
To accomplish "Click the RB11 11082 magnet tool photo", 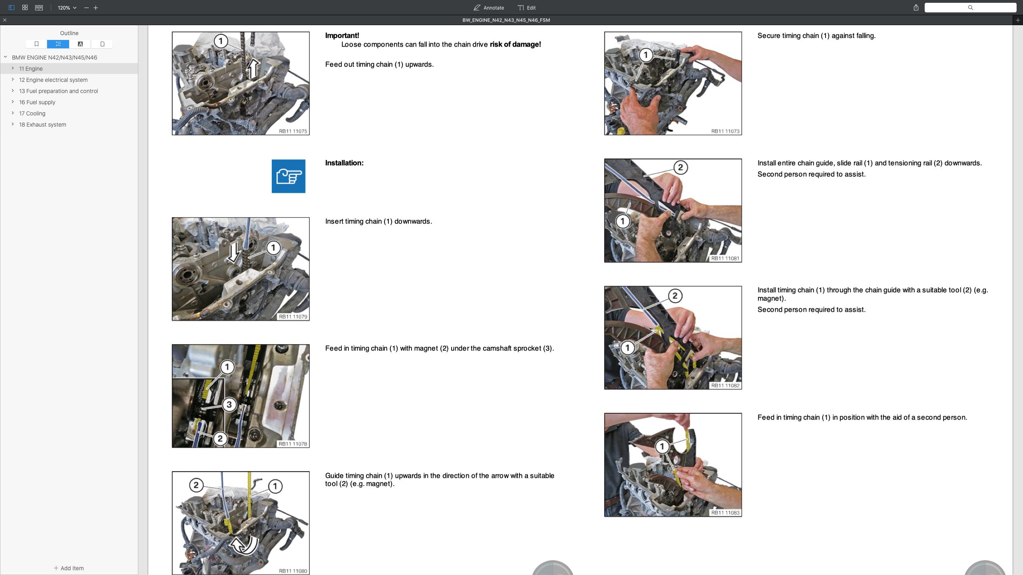I will [673, 337].
